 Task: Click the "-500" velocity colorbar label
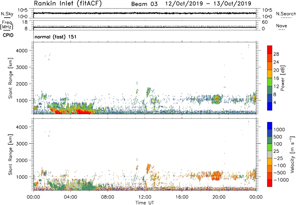coord(280,172)
